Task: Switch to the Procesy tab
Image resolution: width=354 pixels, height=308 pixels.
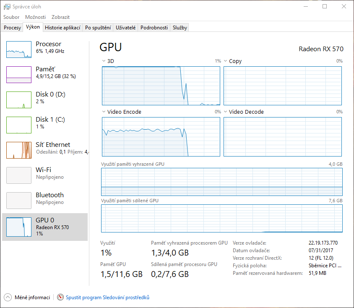Action: coord(12,28)
